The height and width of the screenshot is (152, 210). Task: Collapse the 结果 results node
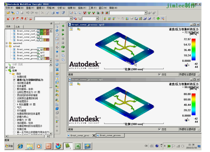click(6, 71)
